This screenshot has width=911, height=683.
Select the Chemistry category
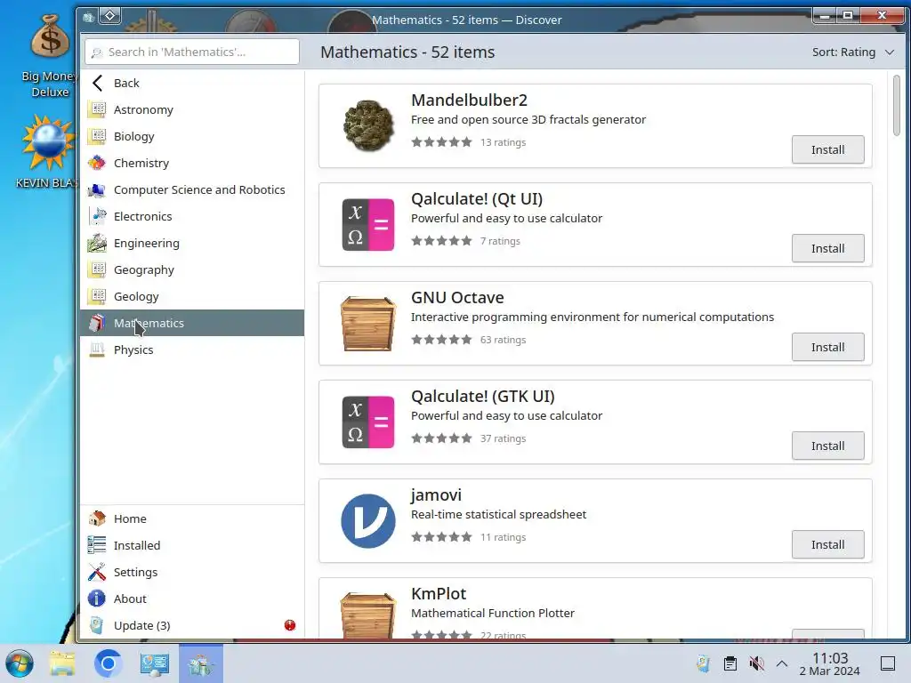192,164
